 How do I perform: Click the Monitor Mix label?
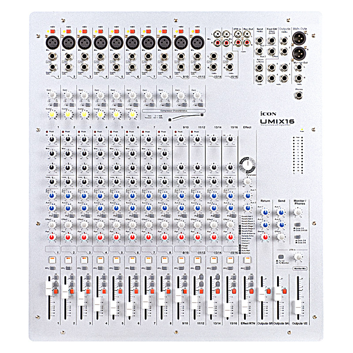click(x=300, y=268)
